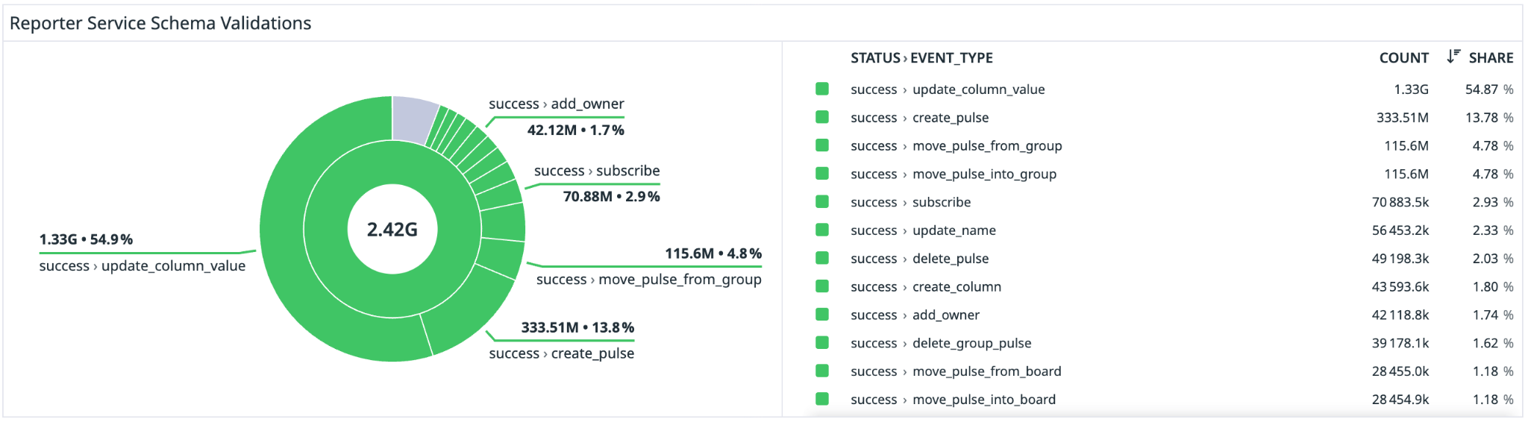
Task: Click success › create_pulse chart label
Action: pos(561,353)
